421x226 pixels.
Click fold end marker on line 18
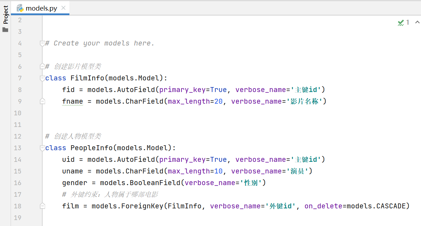coord(42,206)
